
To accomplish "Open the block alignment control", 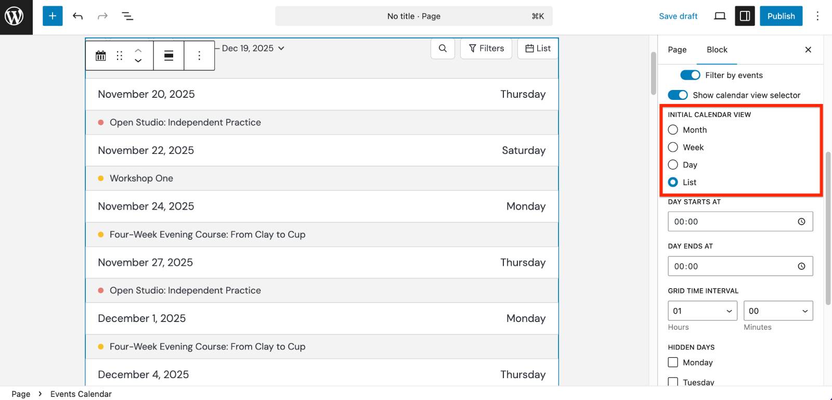I will [168, 55].
